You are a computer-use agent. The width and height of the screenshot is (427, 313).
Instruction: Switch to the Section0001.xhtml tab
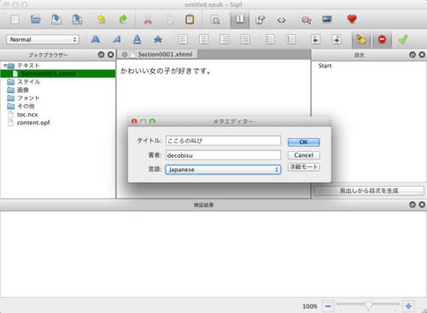pos(165,55)
